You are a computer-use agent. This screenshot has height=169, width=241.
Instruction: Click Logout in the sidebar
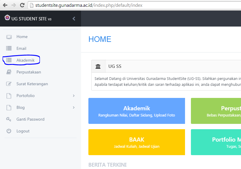click(x=23, y=131)
